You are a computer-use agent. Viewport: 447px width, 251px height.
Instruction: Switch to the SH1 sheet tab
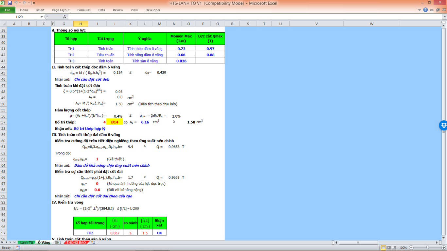pos(58,243)
